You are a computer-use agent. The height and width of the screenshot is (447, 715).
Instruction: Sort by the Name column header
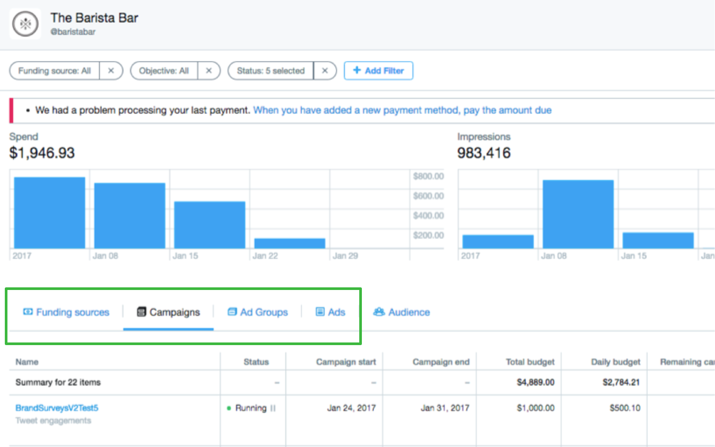(27, 362)
